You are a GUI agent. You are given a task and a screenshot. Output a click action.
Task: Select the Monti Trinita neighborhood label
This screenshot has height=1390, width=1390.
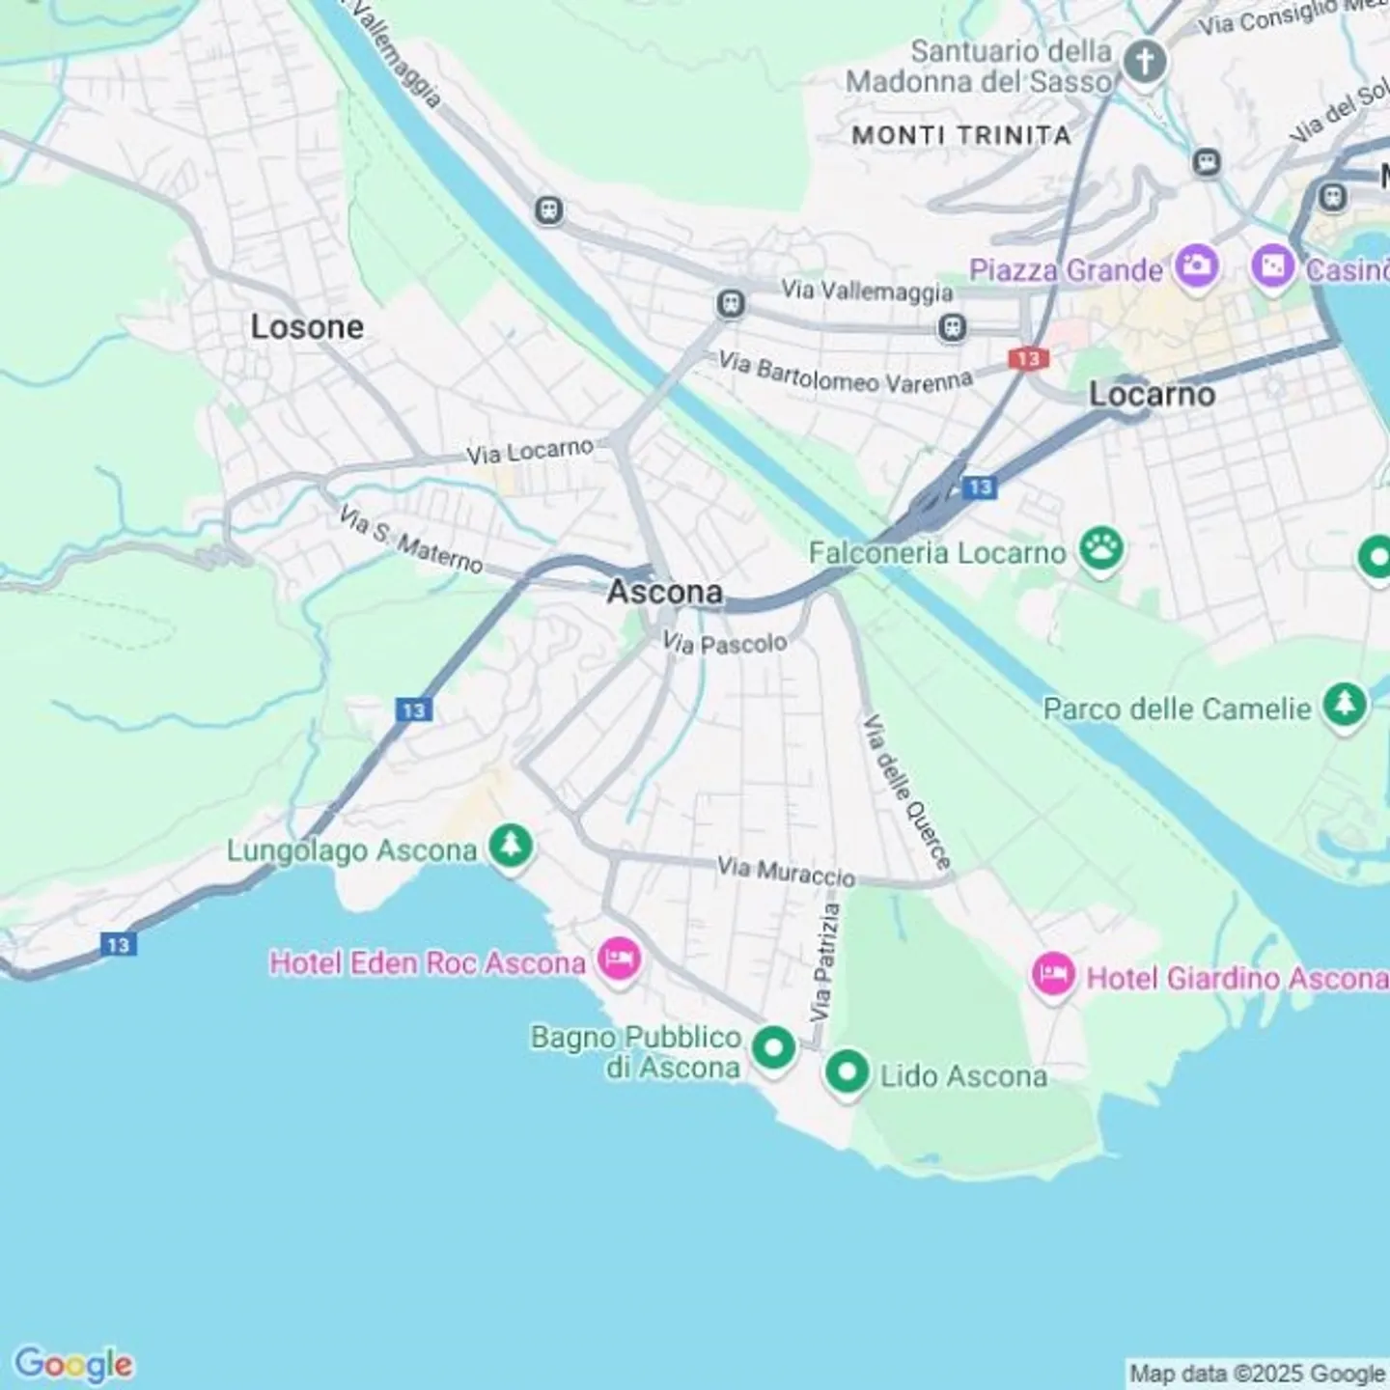961,136
